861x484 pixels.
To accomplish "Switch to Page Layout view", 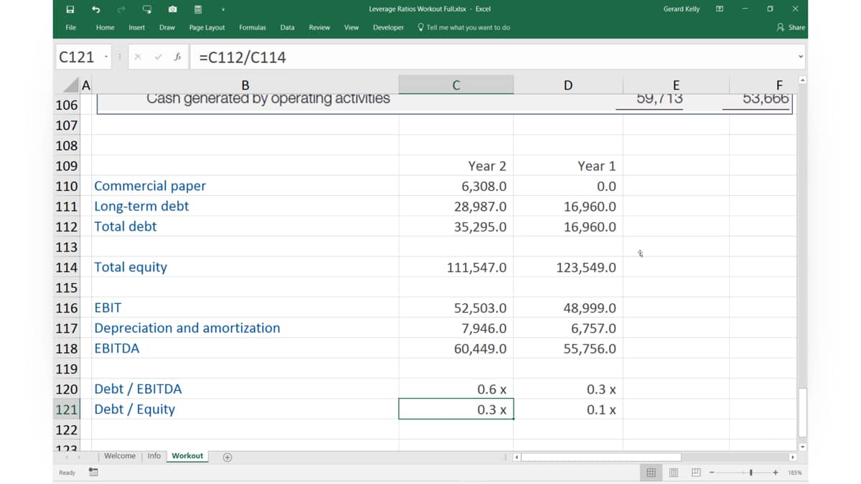I will (674, 473).
